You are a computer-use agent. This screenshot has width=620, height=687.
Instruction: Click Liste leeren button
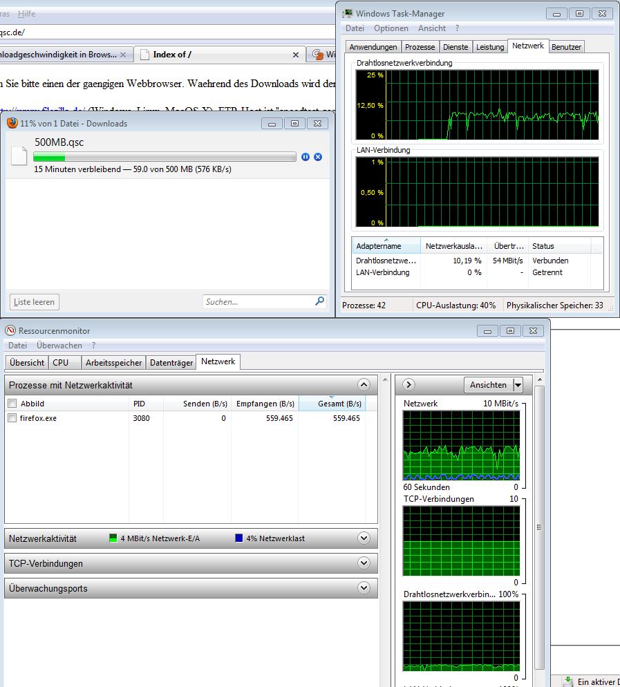coord(34,302)
